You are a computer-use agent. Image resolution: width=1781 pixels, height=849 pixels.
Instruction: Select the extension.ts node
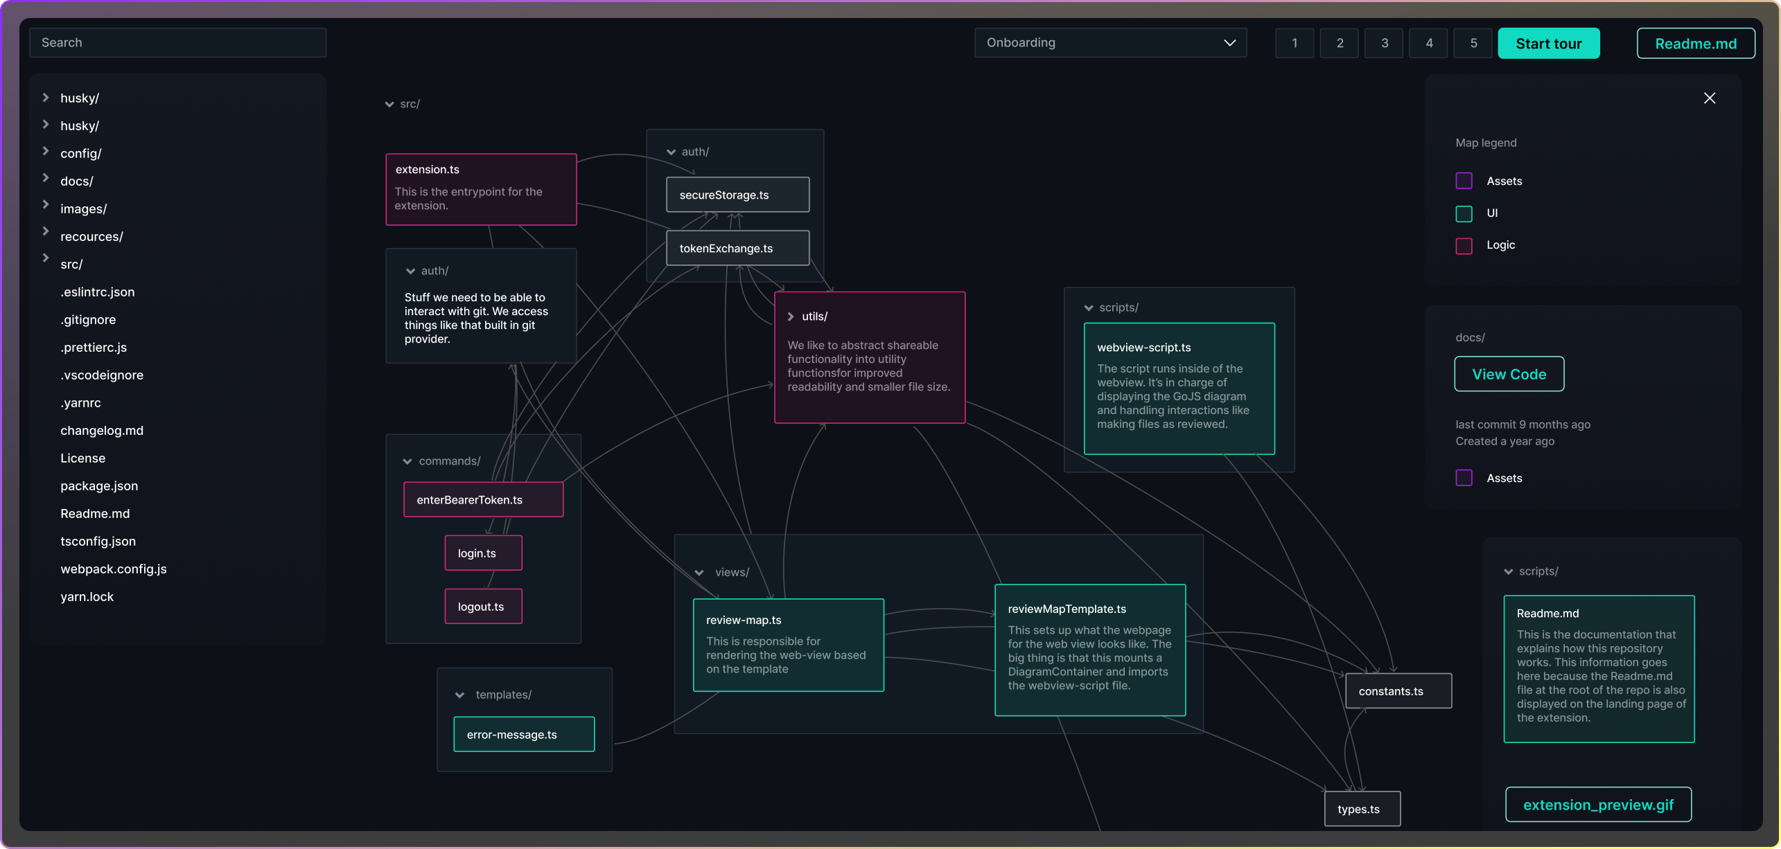(x=481, y=189)
